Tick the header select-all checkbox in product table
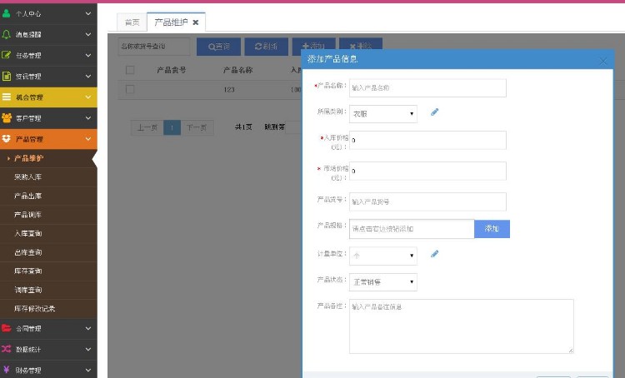Viewport: 625px width, 378px height. (130, 70)
